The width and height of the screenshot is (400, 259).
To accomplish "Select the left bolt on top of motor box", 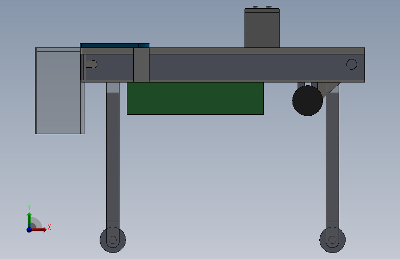I will (x=255, y=7).
